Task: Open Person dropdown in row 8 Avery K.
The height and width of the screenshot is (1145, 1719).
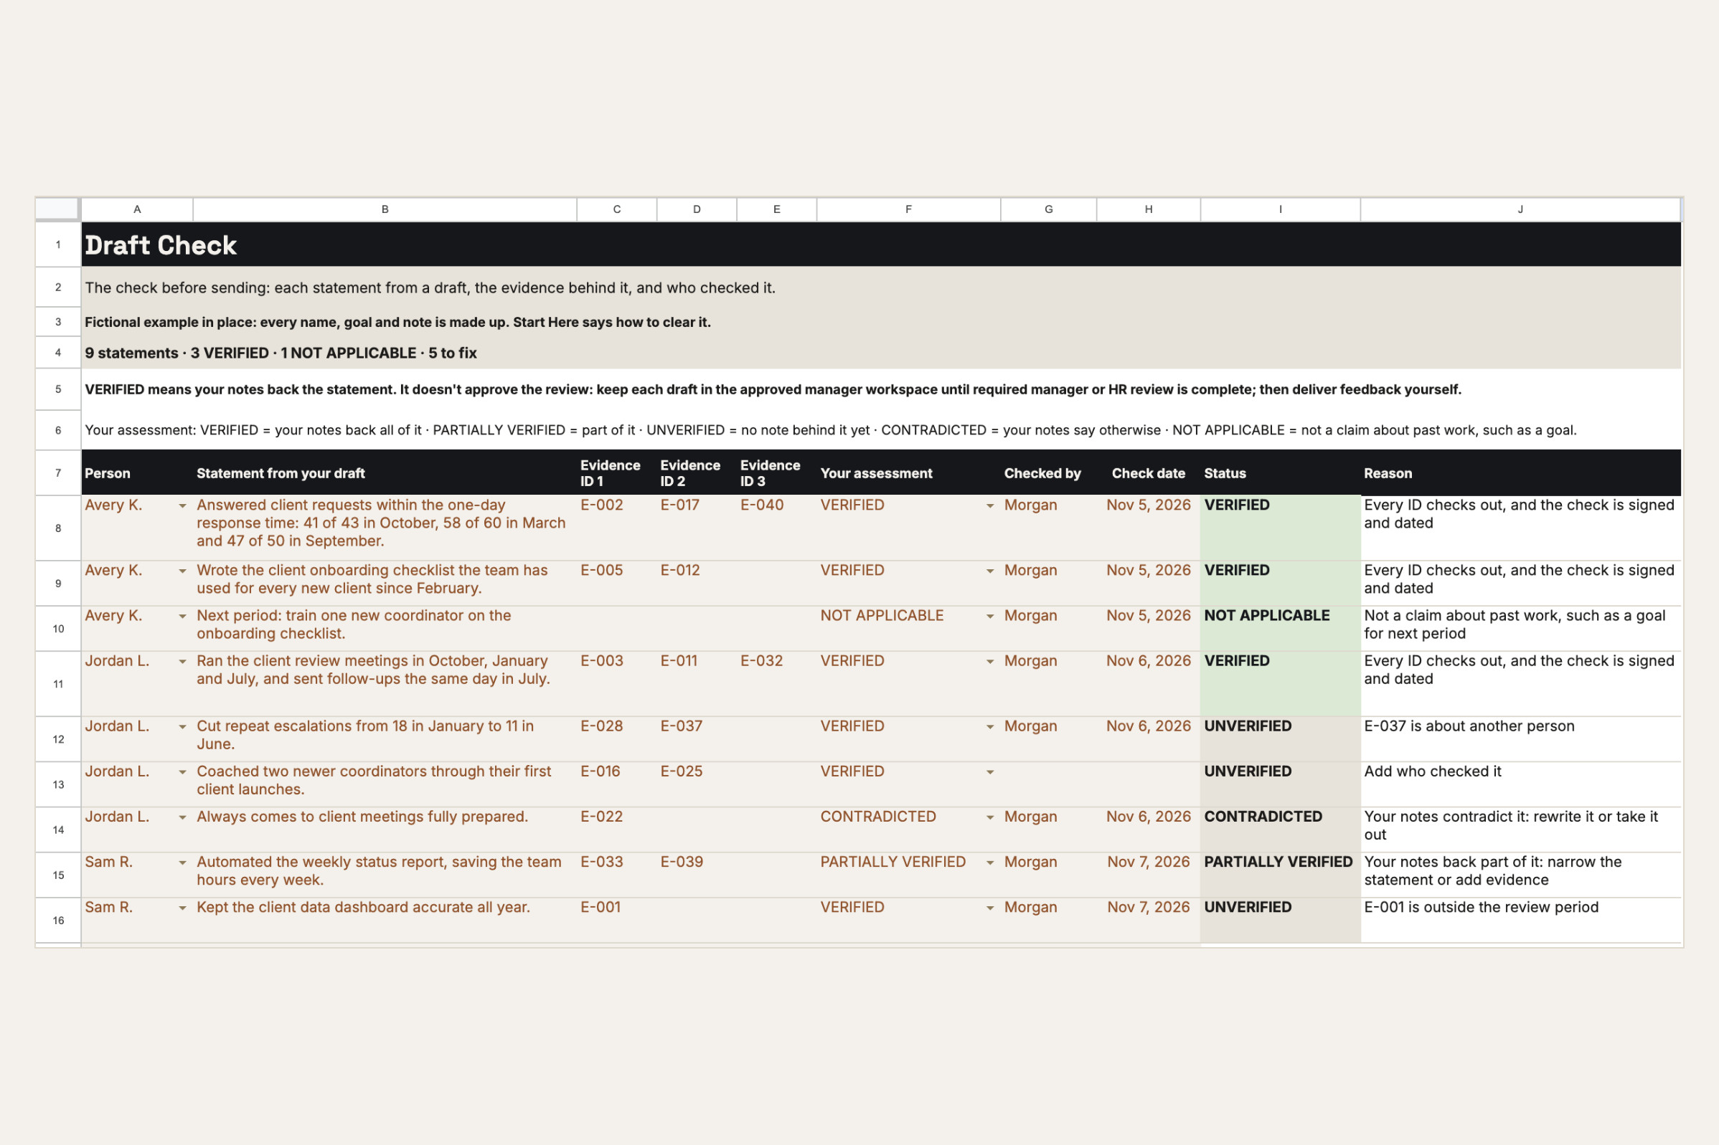Action: pyautogui.click(x=183, y=505)
